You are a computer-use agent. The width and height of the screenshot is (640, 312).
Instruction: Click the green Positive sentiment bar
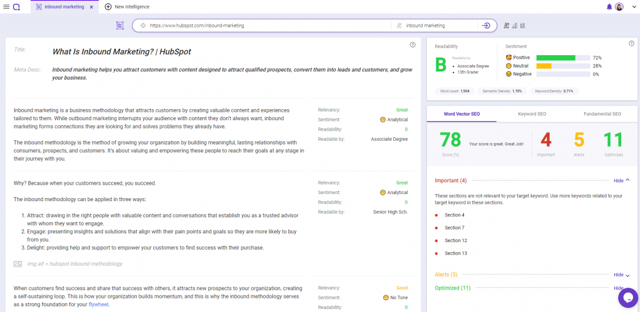(x=555, y=58)
